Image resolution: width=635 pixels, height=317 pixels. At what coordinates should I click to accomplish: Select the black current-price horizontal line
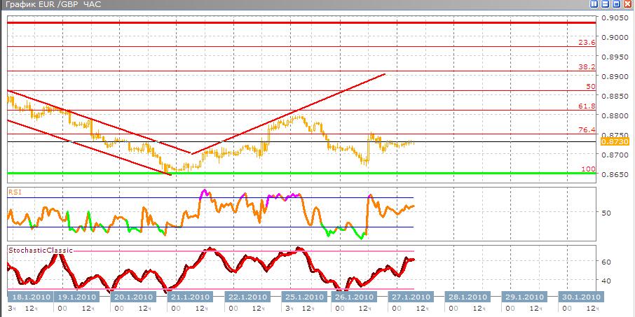click(301, 141)
